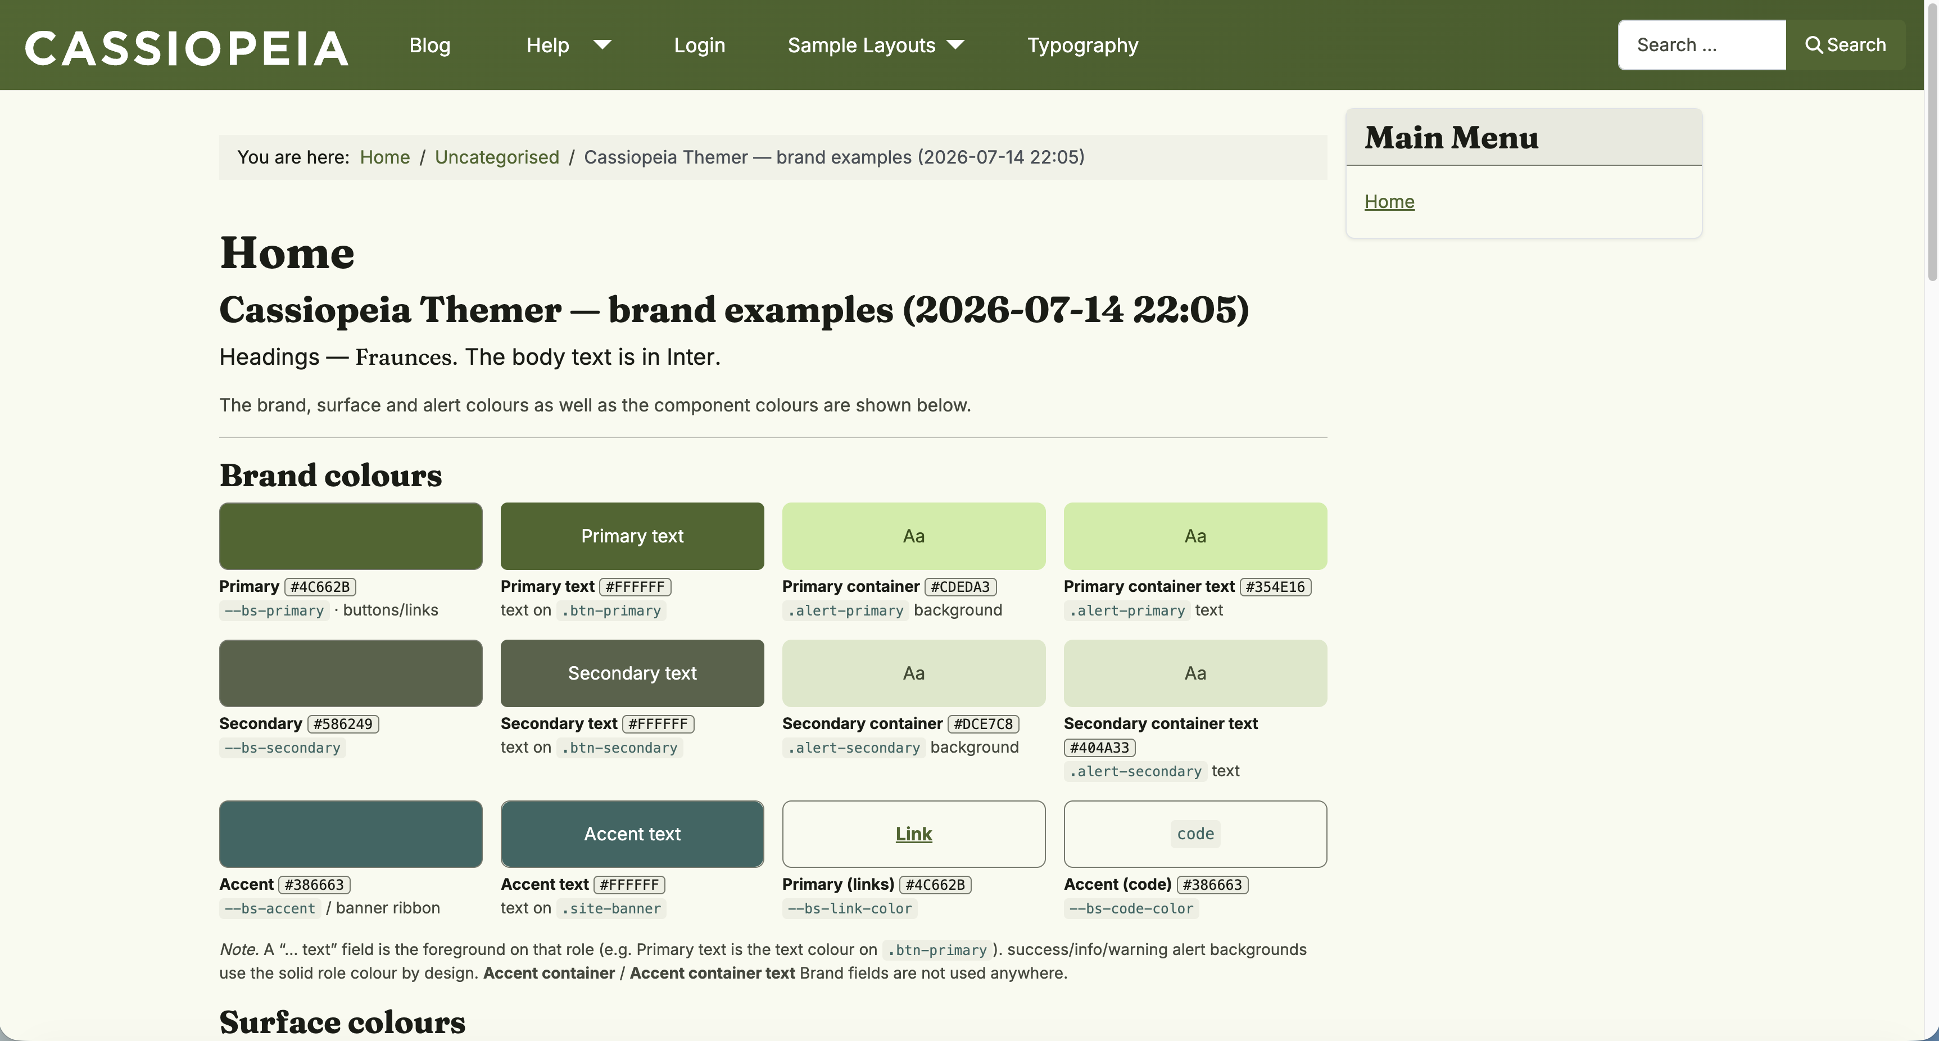Open the Sample Layouts menu item

tap(861, 45)
